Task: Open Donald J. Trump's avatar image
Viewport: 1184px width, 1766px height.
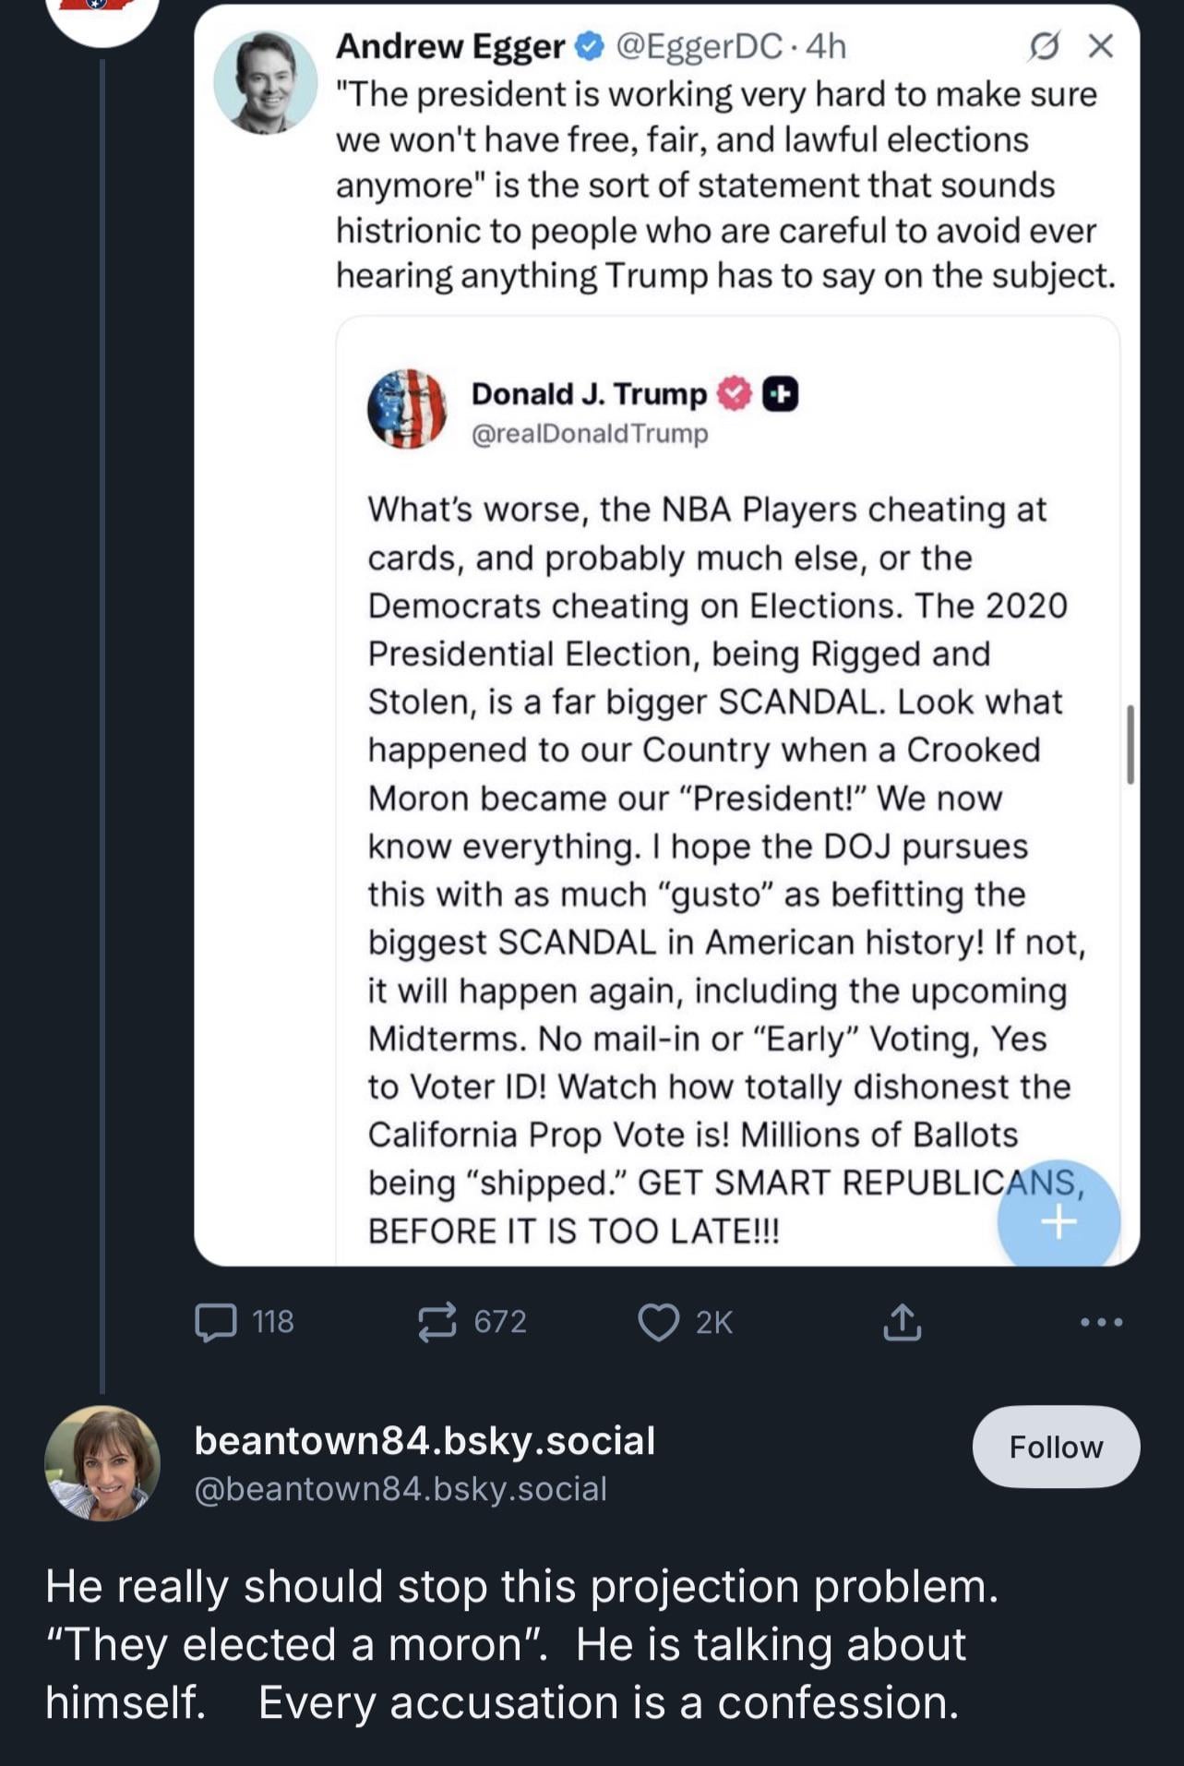Action: (x=407, y=409)
